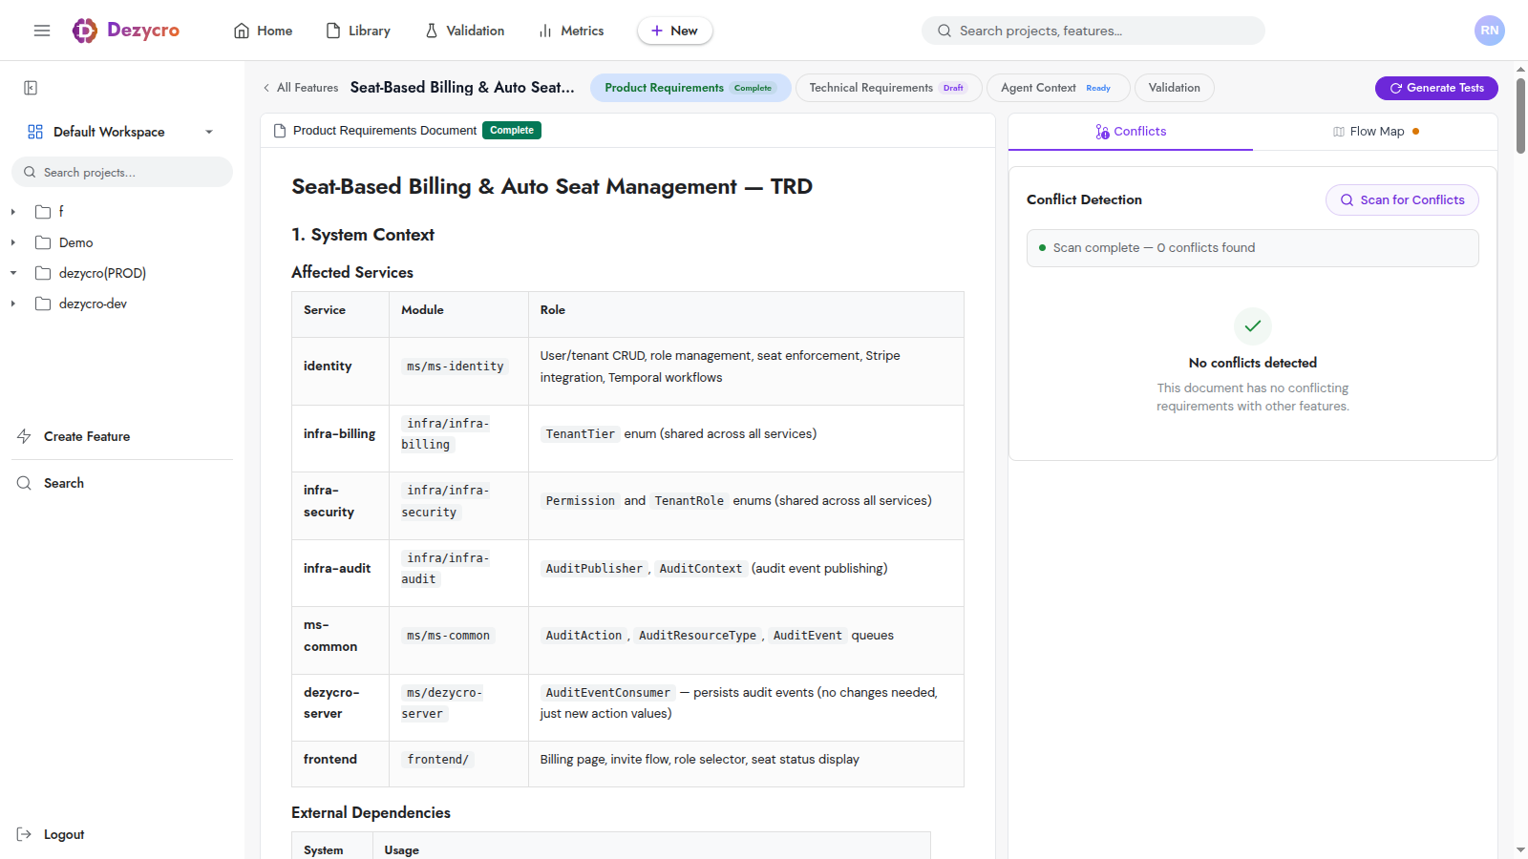Expand the Demo folder arrow

(13, 242)
